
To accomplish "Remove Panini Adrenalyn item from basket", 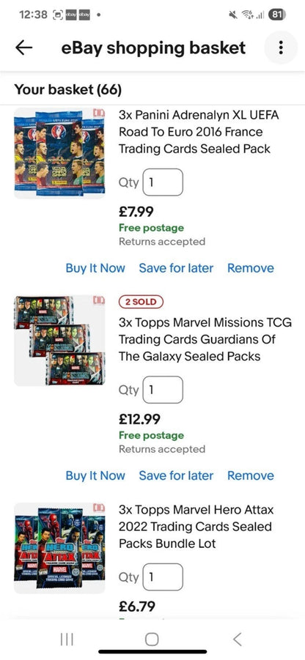I will (x=251, y=268).
